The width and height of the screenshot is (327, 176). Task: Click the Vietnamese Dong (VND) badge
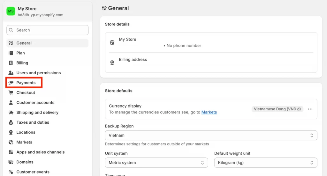click(278, 109)
